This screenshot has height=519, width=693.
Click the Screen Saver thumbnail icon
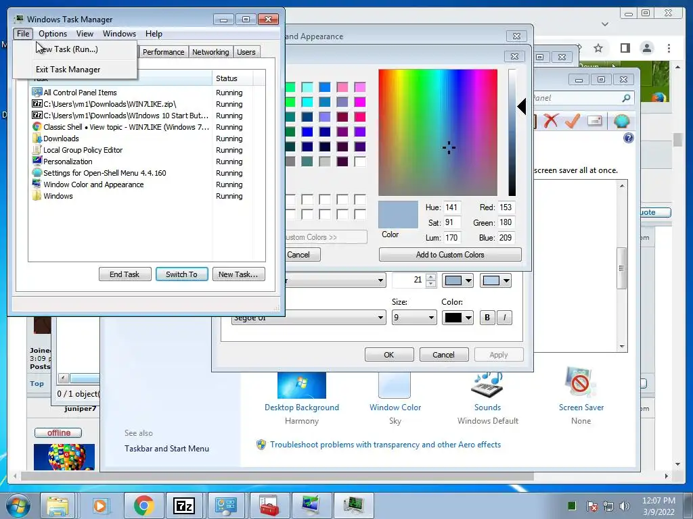(x=579, y=382)
